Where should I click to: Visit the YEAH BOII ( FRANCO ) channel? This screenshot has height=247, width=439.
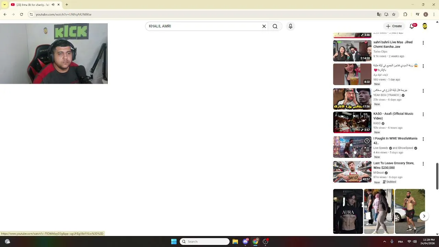(387, 95)
